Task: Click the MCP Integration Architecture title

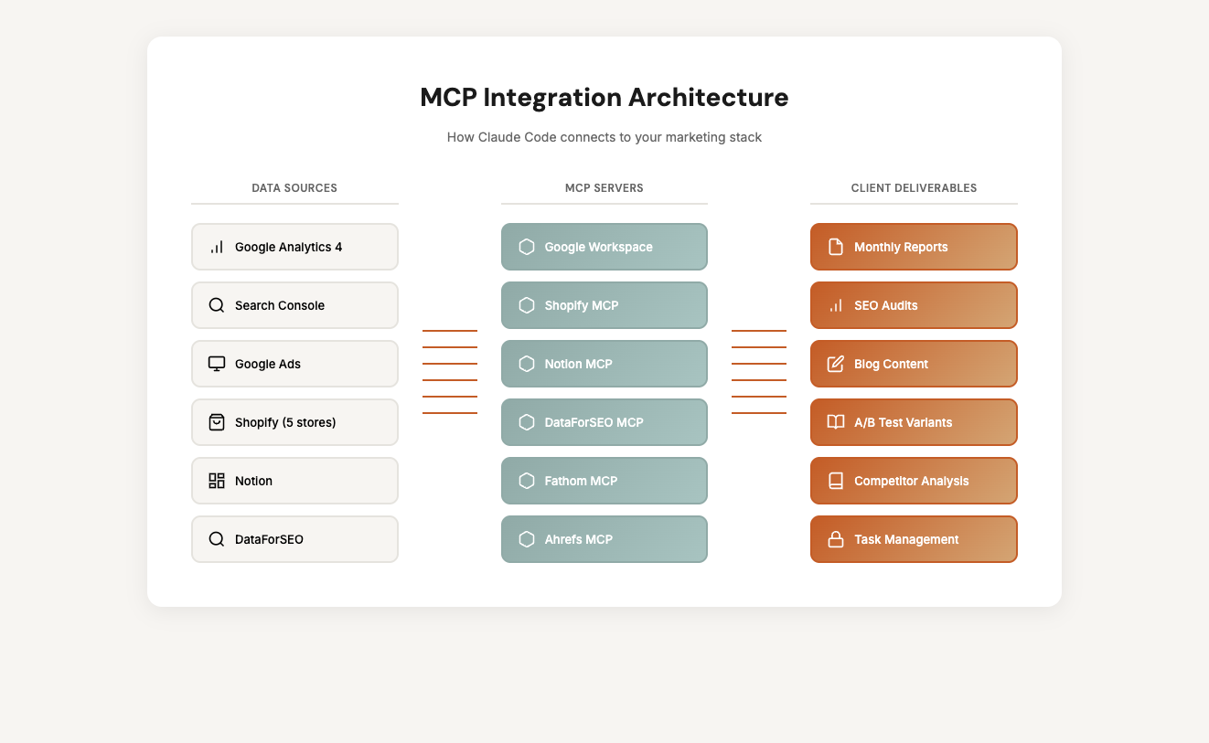Action: (x=604, y=98)
